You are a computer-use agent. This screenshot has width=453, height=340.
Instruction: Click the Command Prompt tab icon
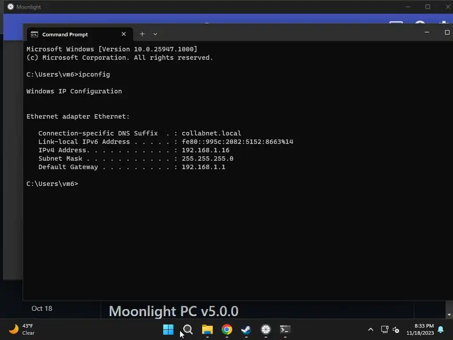(x=35, y=35)
